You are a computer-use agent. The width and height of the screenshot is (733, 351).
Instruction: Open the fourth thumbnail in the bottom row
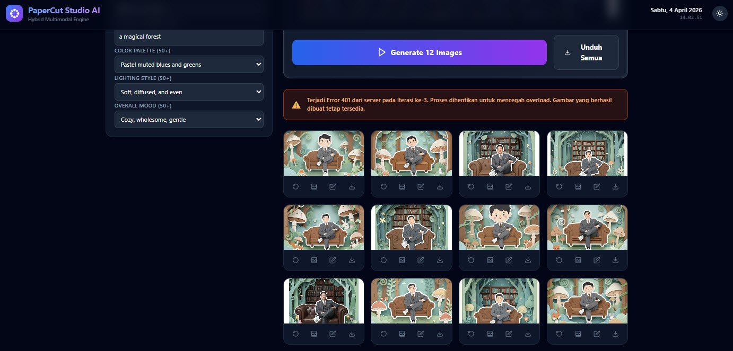(587, 301)
